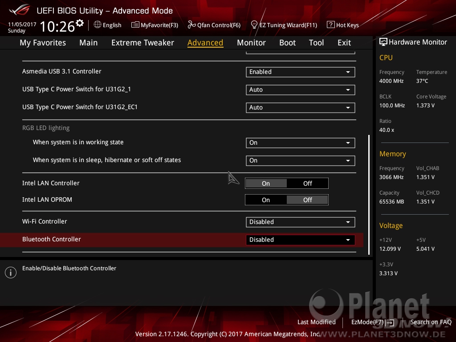Open Search on FAQ

point(431,322)
